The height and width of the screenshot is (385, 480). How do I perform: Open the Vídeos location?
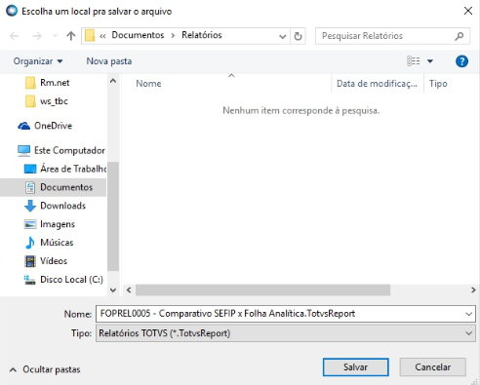(54, 261)
